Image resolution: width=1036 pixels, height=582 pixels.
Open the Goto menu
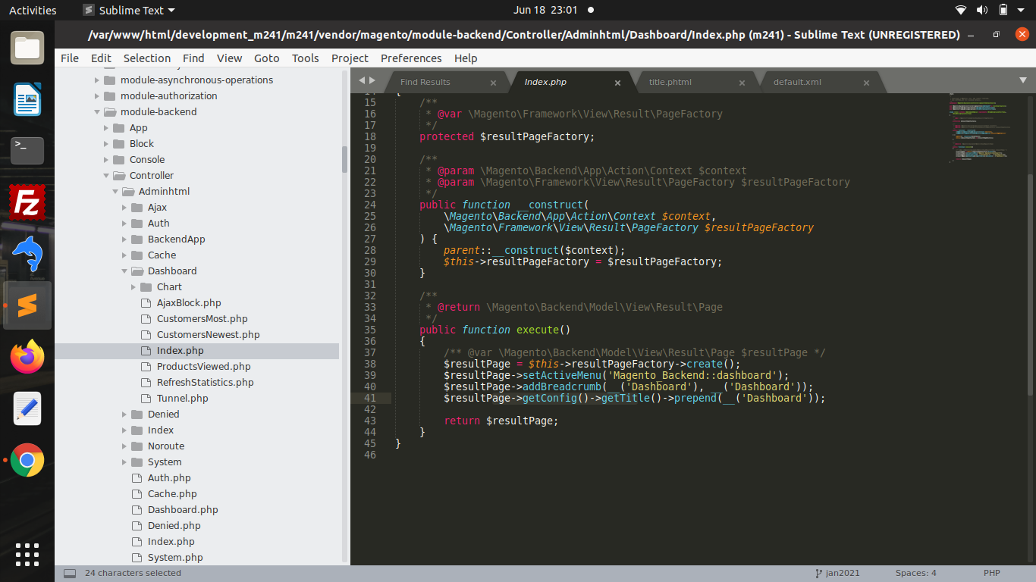tap(266, 58)
